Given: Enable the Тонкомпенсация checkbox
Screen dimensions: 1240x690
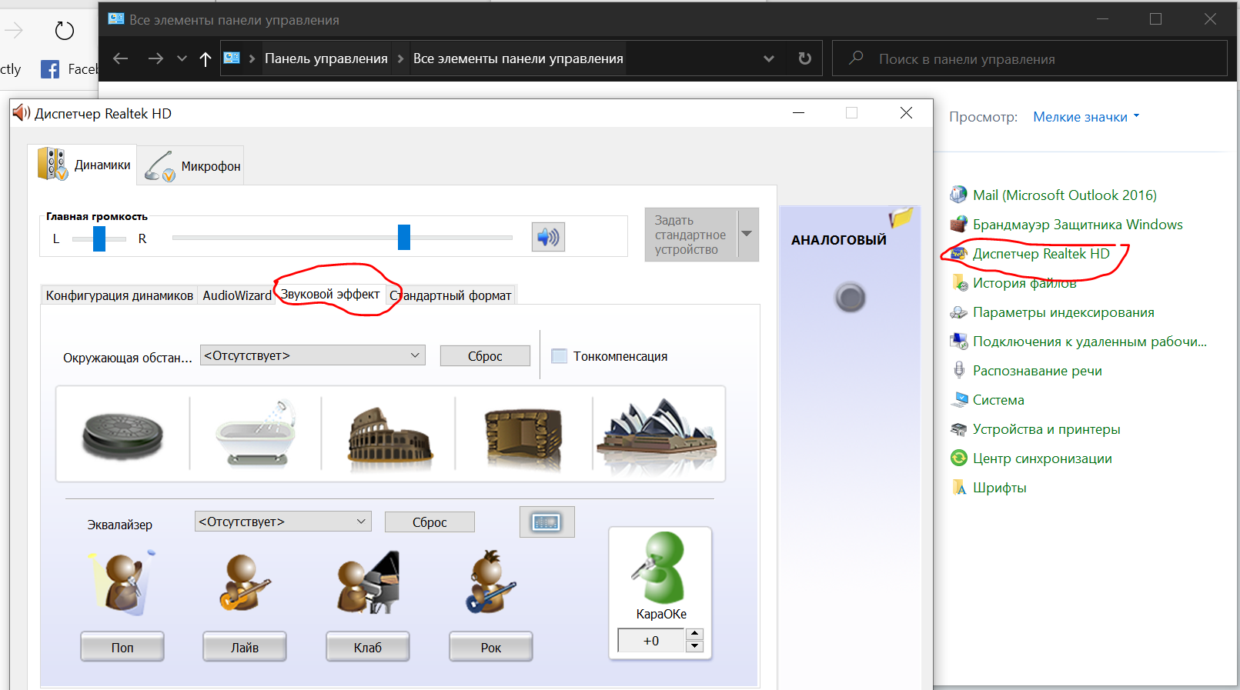Looking at the screenshot, I should coord(560,356).
